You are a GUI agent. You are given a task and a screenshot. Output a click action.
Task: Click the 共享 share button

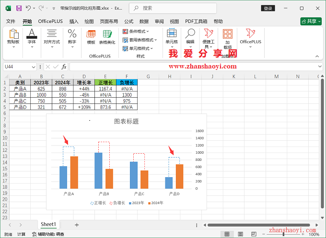coord(311,22)
